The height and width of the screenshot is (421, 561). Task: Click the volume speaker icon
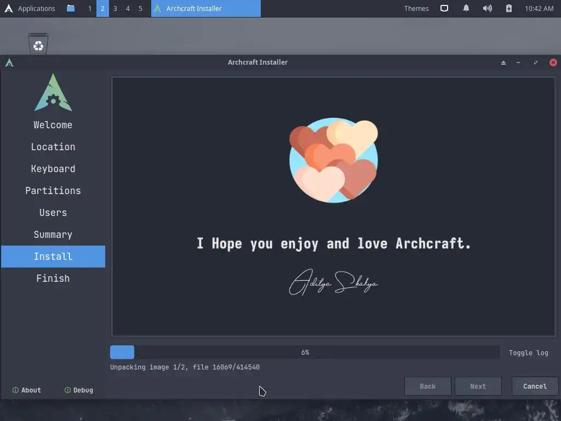click(x=487, y=8)
